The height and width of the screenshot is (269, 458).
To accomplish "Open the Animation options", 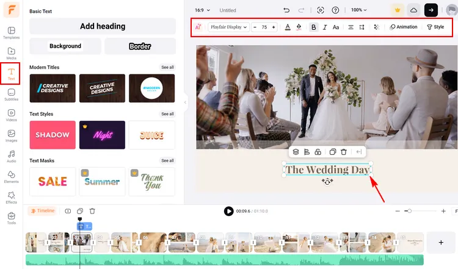I will click(x=404, y=27).
